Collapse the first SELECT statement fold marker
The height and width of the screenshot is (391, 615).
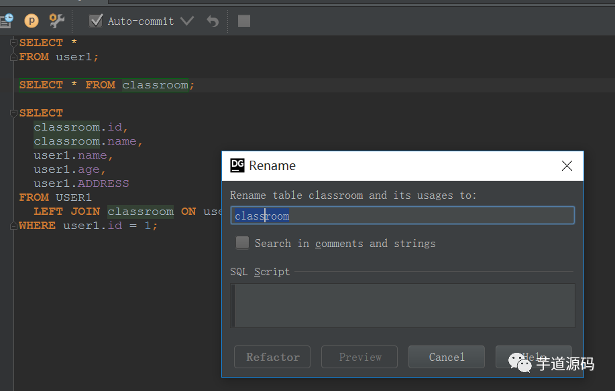point(13,43)
